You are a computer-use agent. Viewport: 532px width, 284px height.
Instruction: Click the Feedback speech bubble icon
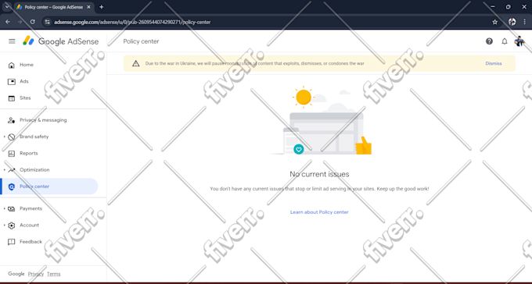(x=12, y=242)
